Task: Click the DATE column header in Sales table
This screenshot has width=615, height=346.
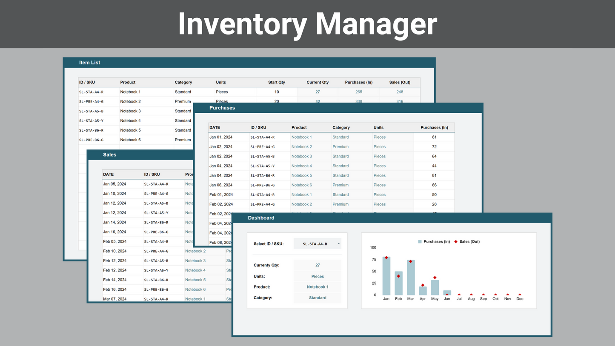Action: [109, 174]
